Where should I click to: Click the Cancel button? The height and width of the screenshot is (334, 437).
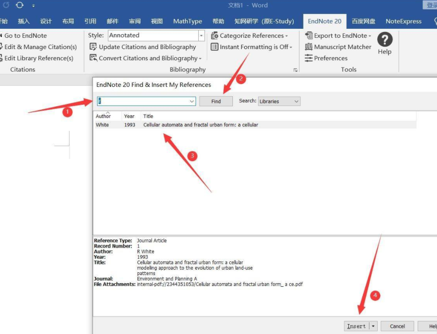[x=397, y=326]
